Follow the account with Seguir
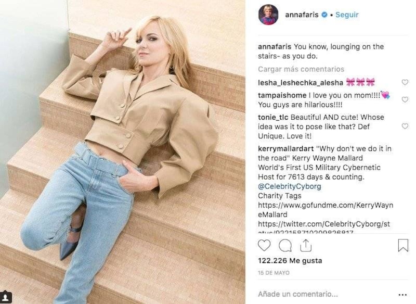Image resolution: width=416 pixels, height=304 pixels. pyautogui.click(x=347, y=15)
